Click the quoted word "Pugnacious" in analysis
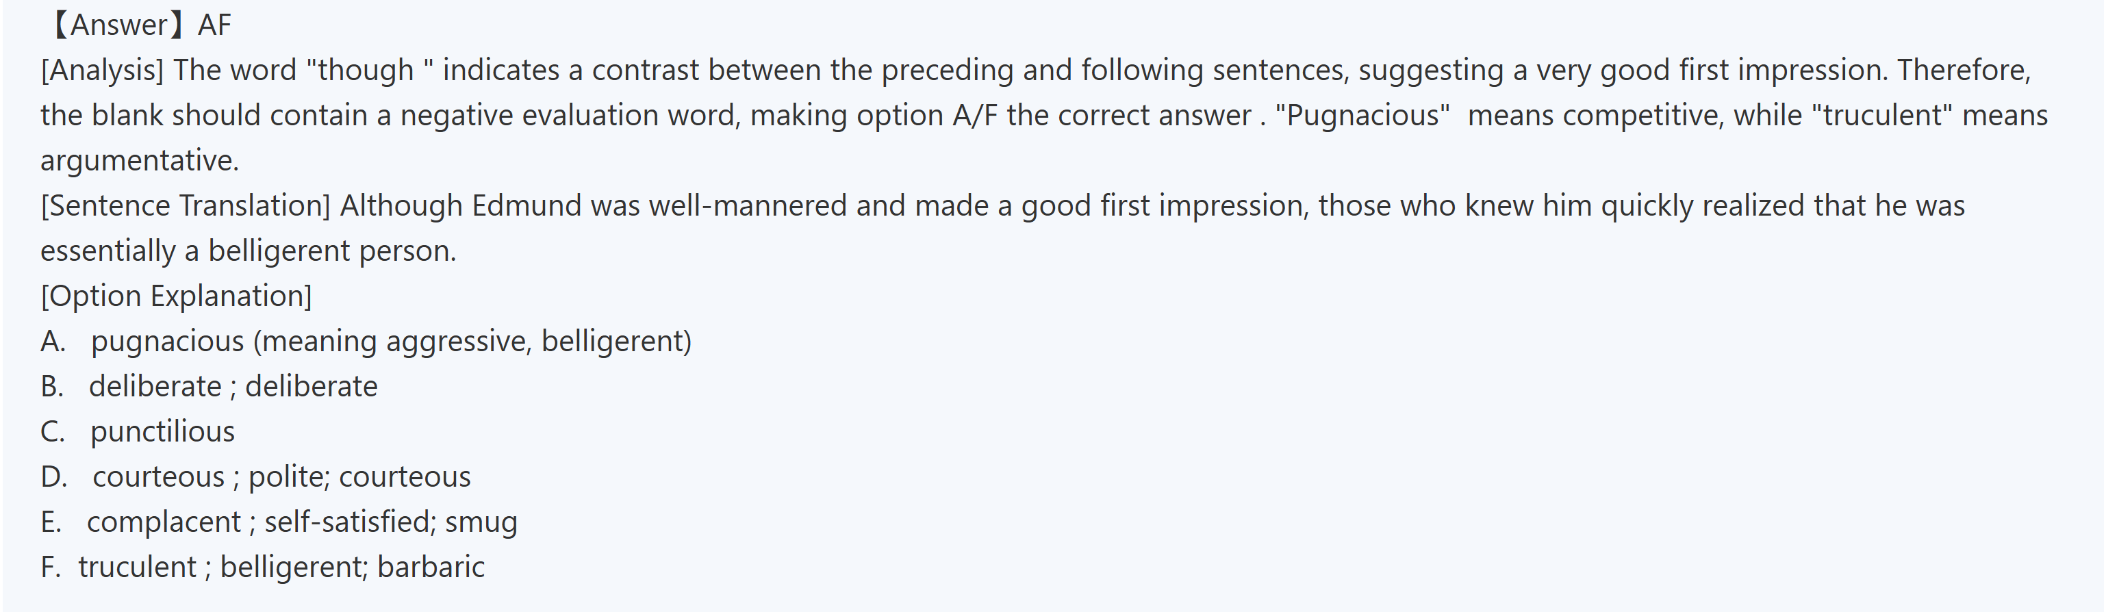The width and height of the screenshot is (2106, 612). 1361,115
